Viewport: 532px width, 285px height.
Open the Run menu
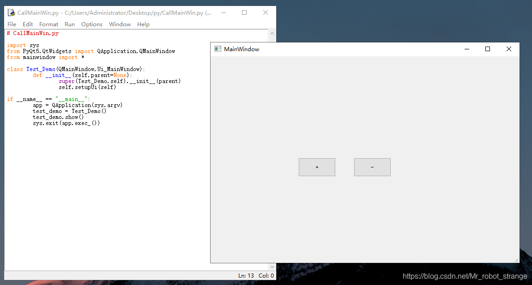point(70,24)
